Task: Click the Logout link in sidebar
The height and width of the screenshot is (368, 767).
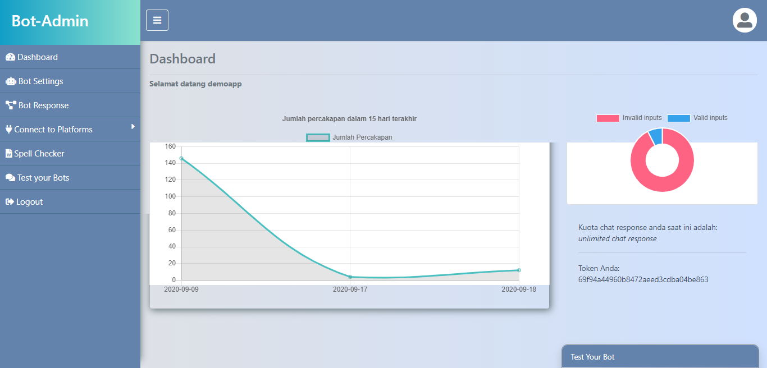Action: [x=29, y=202]
